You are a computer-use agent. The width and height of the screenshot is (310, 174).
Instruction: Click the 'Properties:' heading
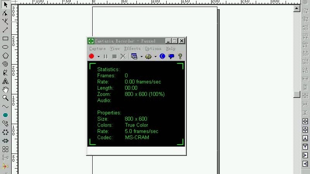[x=109, y=113]
